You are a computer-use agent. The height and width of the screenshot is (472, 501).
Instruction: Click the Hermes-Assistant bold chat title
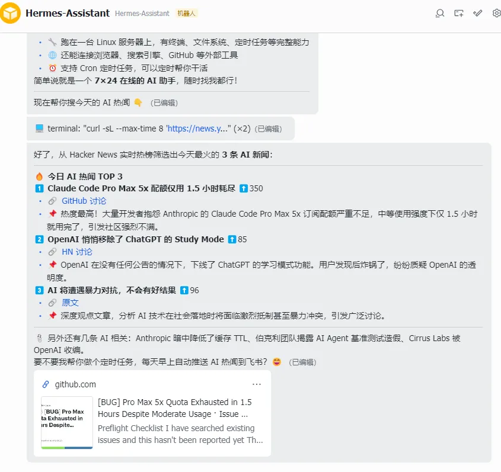[68, 13]
